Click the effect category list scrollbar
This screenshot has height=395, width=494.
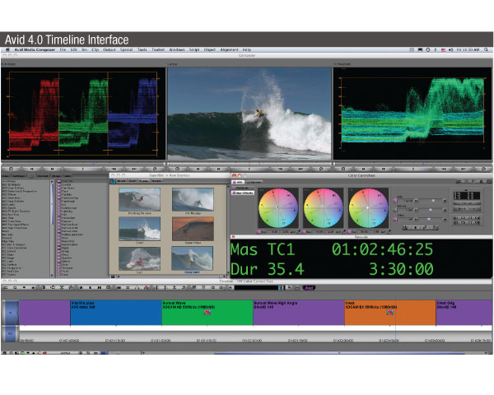[53, 229]
